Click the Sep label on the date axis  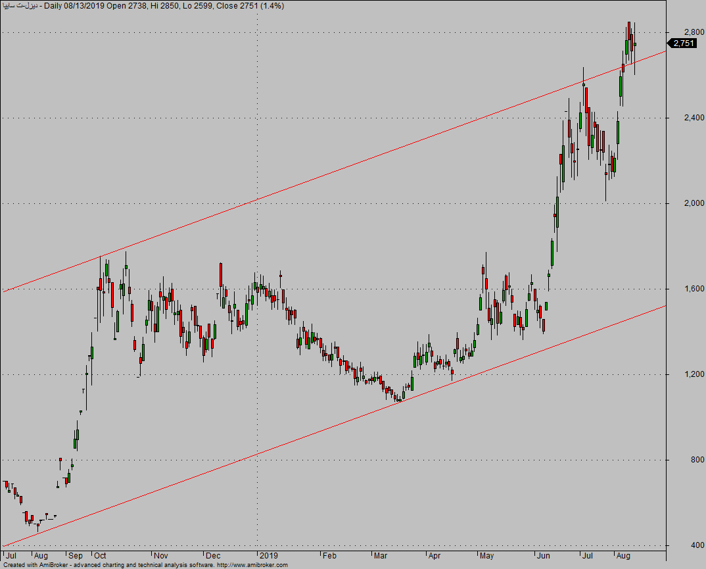point(75,556)
